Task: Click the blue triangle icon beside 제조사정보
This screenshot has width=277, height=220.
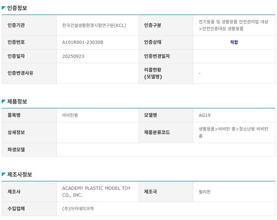Action: (4, 174)
